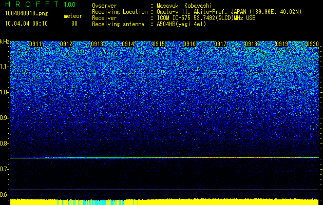Click the 0.9 frequency axis label
Image resolution: width=323 pixels, height=205 pixels.
[x=5, y=118]
